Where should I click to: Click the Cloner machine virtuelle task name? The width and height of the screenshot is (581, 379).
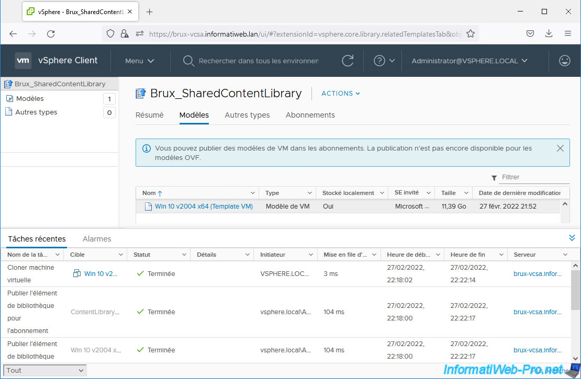point(31,274)
